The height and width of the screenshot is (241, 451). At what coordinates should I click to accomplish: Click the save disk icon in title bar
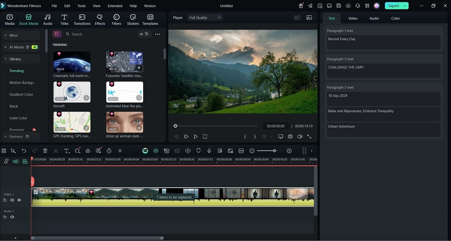tap(339, 6)
